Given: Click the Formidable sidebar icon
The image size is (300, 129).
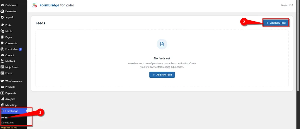Looking at the screenshot, I should (2, 49).
